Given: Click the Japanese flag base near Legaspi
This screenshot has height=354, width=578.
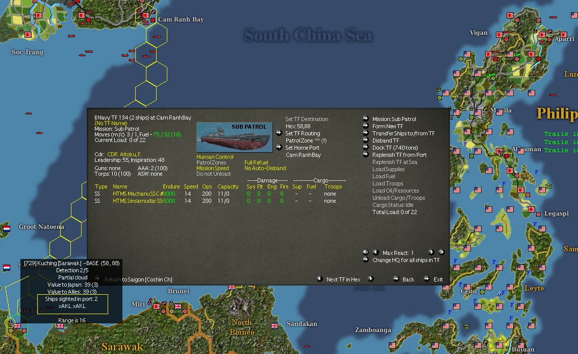Looking at the screenshot, I should (x=531, y=209).
